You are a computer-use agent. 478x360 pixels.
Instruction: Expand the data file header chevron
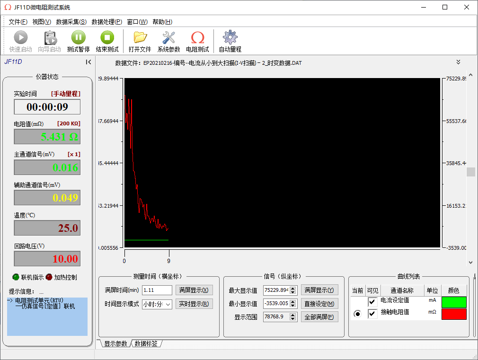coord(458,62)
